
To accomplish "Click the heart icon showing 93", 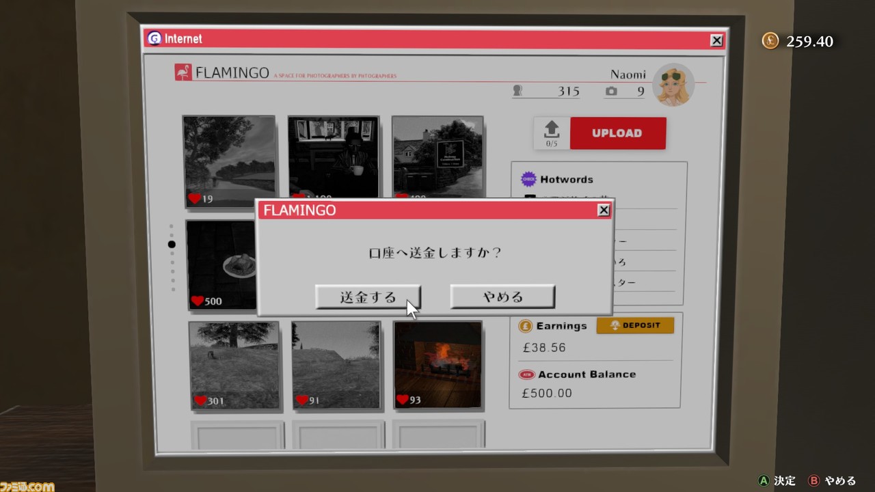I will click(x=402, y=400).
